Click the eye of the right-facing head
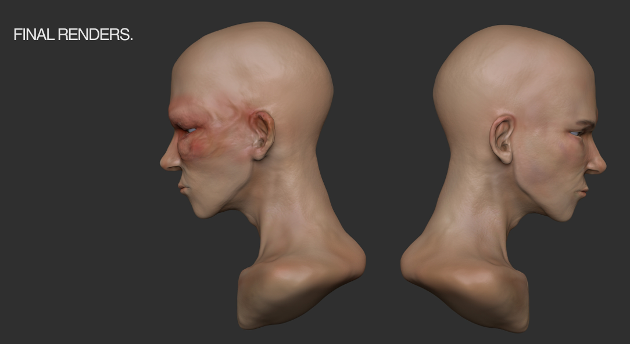Screen dimensions: 630x344 [x=576, y=133]
